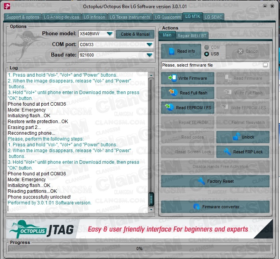
Task: Switch to Support & options tab
Action: pos(23,17)
